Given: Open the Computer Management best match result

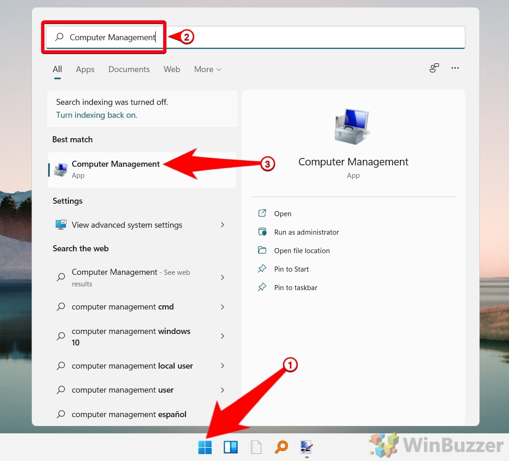Looking at the screenshot, I should coord(142,170).
